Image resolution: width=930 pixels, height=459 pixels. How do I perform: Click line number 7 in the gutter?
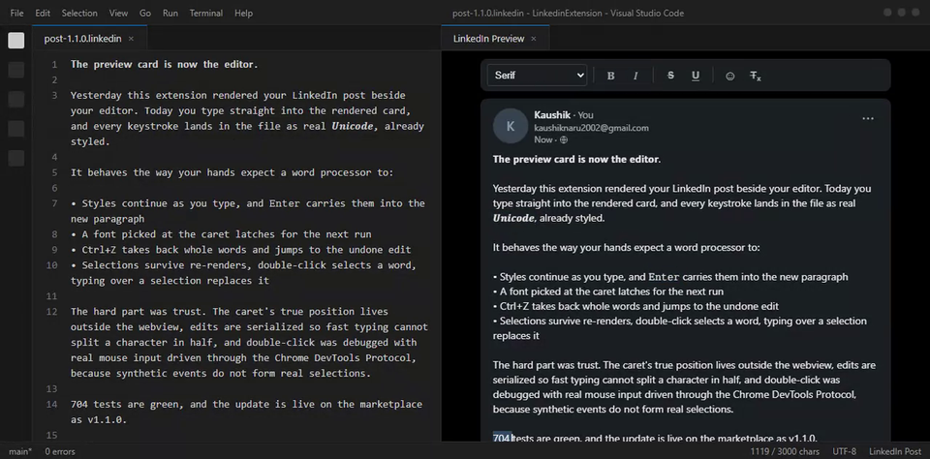[54, 203]
